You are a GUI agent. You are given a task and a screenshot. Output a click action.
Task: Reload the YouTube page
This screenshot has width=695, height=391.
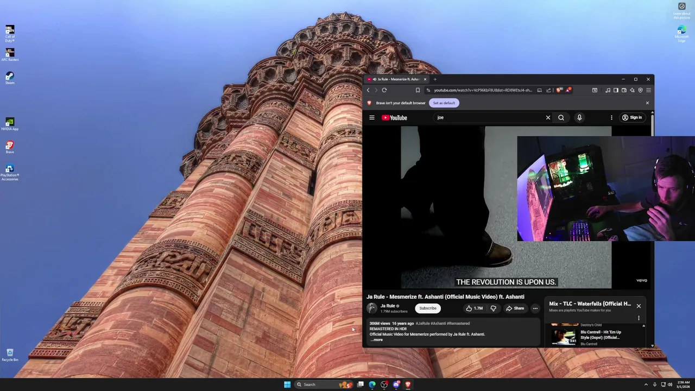(x=384, y=90)
